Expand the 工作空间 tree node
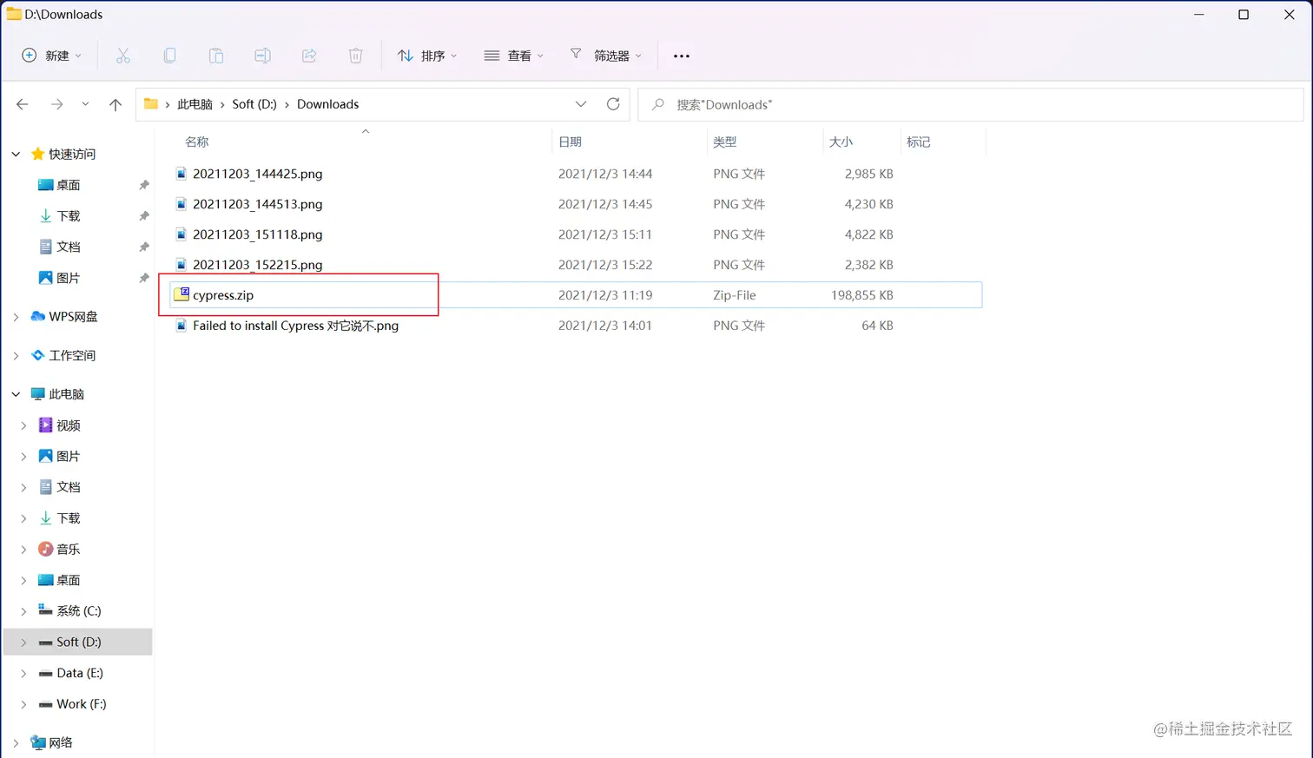This screenshot has height=758, width=1313. (16, 355)
